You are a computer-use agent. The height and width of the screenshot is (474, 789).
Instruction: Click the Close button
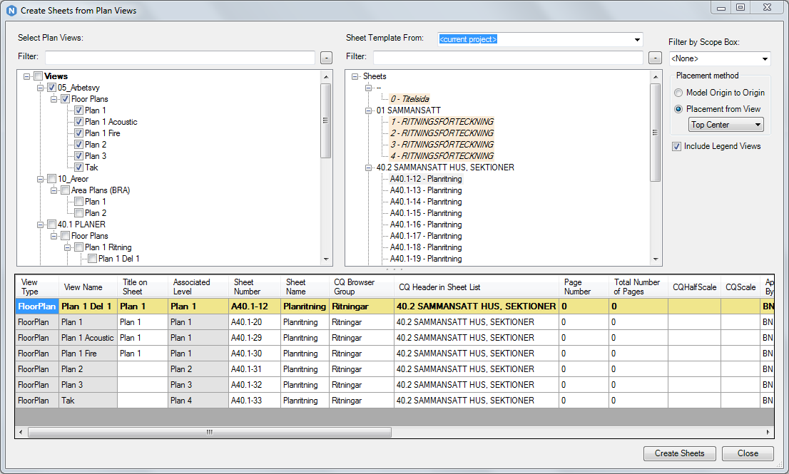(x=747, y=453)
